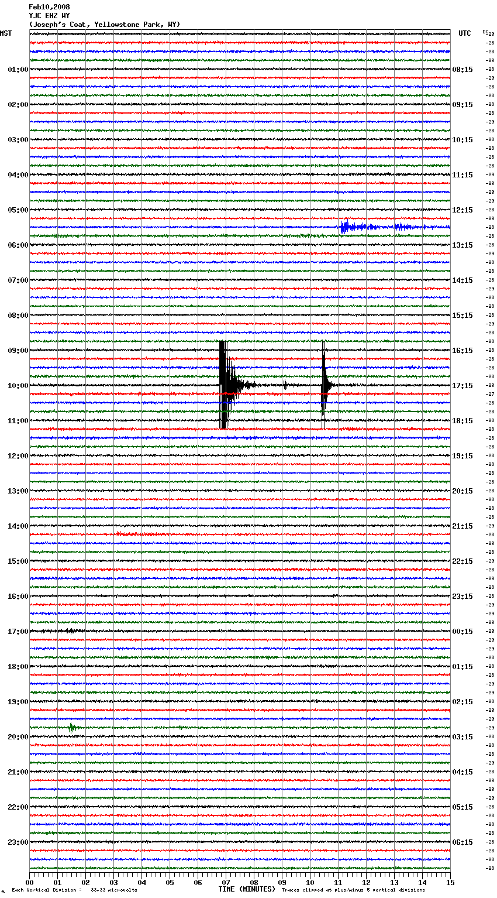Click the 11 minute tick label
Screen dimensions: 497x898
coord(338,882)
